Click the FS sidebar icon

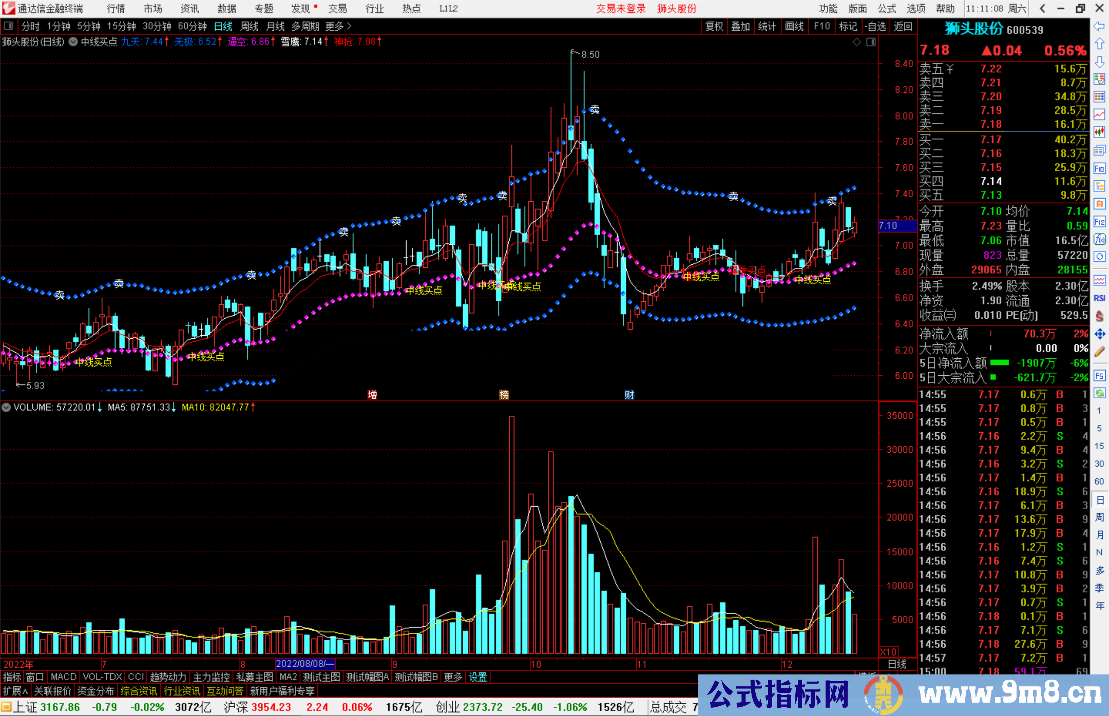pyautogui.click(x=1099, y=376)
